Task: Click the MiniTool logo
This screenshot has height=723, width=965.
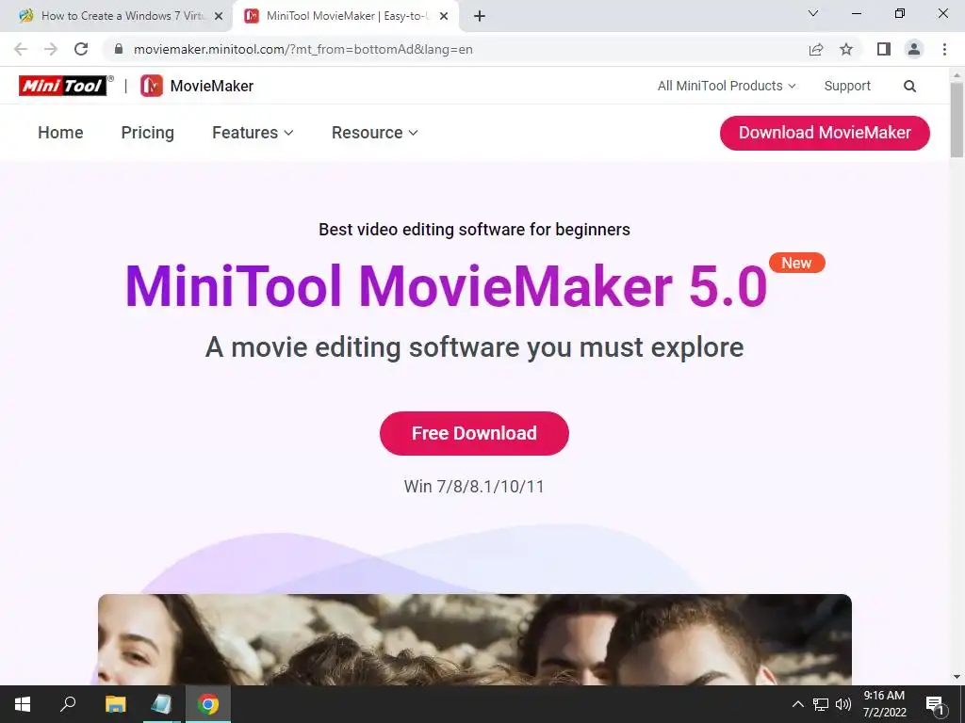Action: [63, 86]
